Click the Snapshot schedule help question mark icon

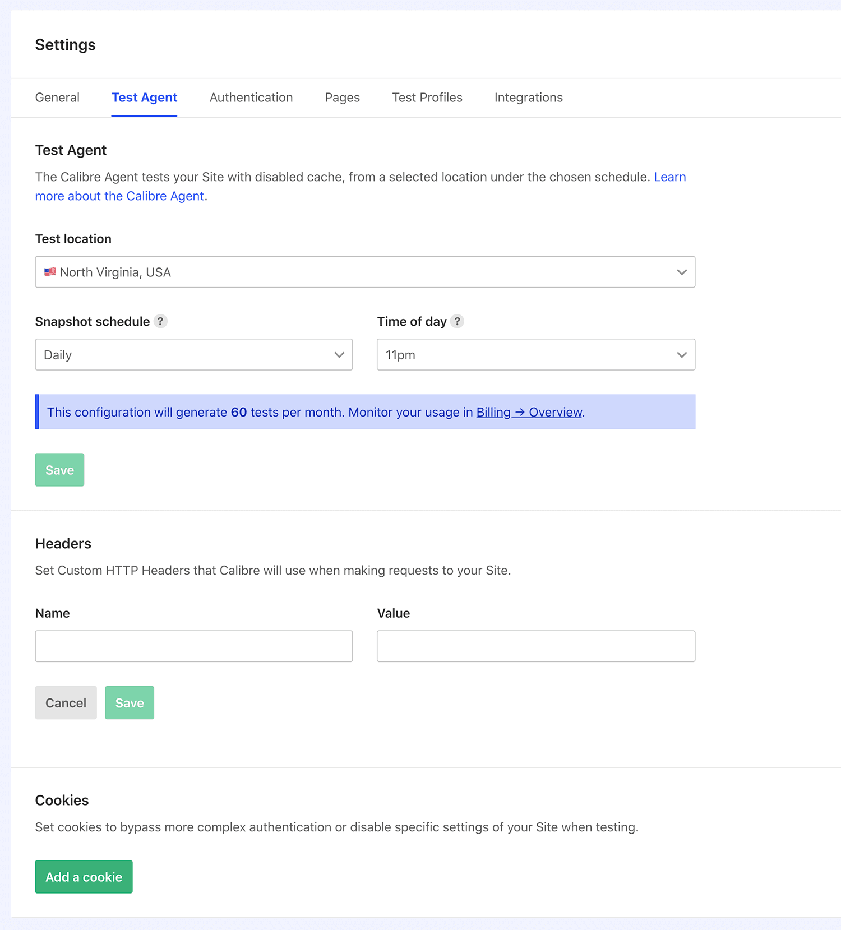(x=160, y=321)
